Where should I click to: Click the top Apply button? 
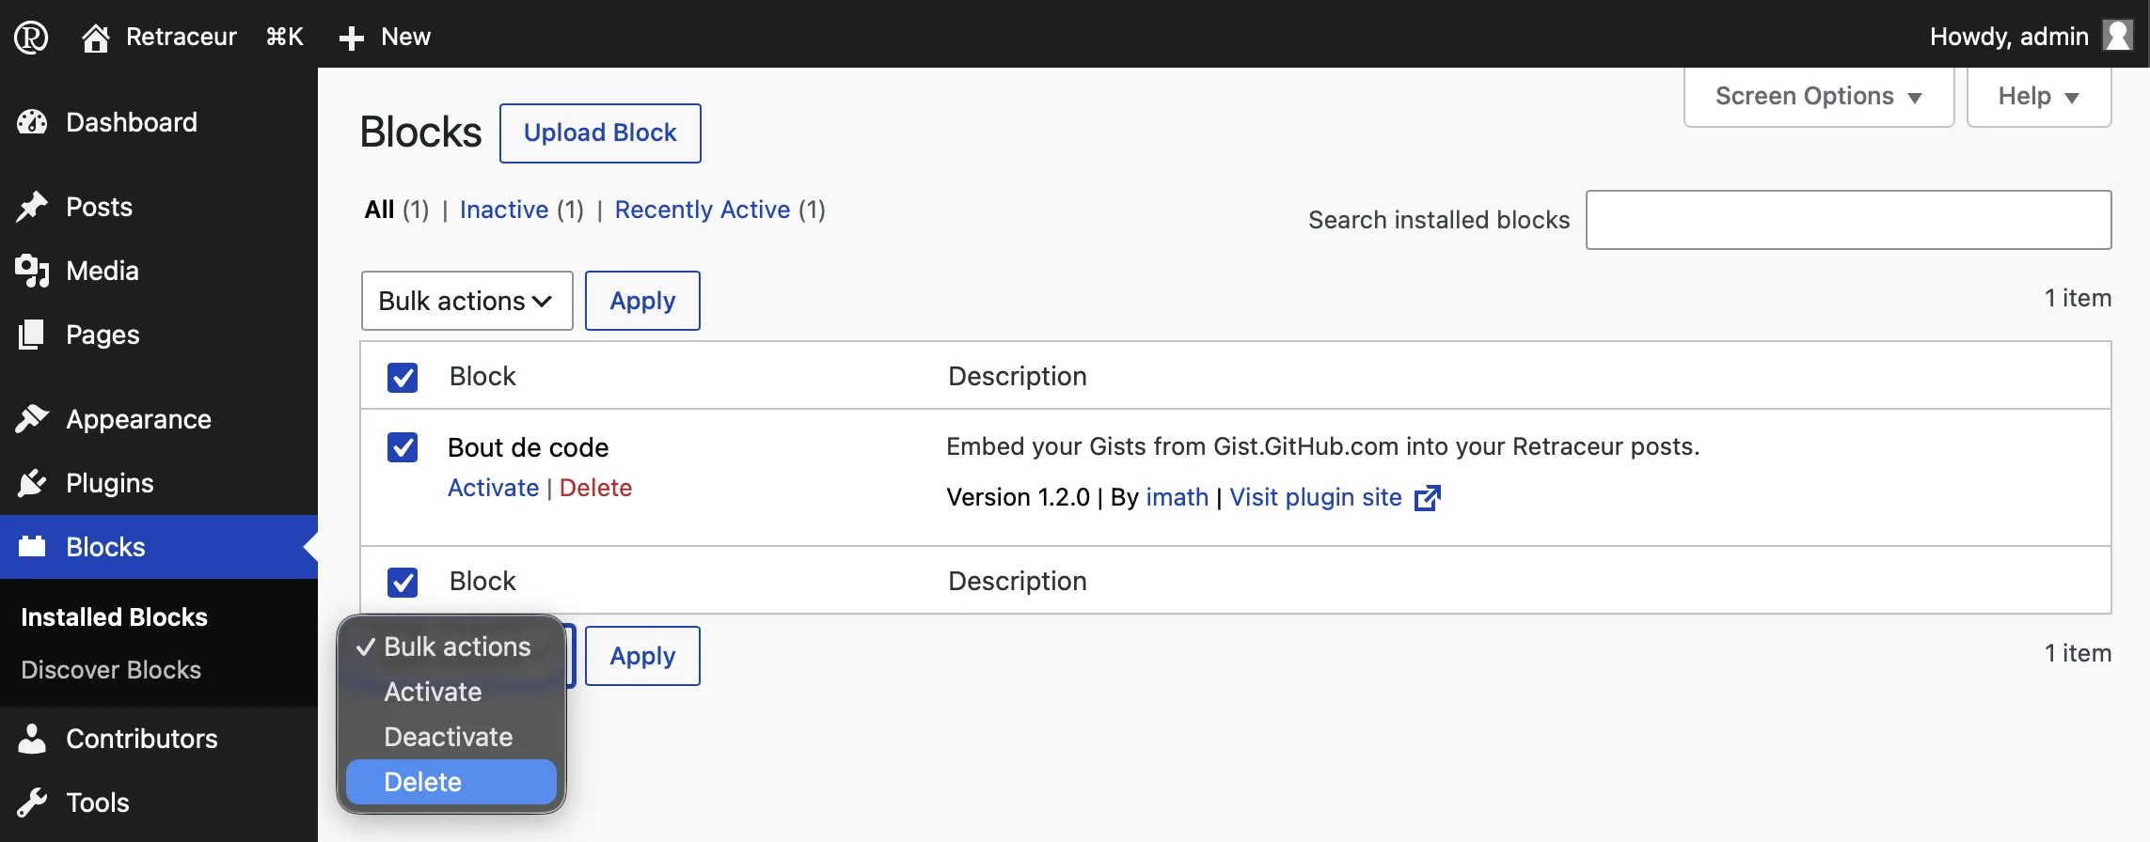tap(642, 301)
